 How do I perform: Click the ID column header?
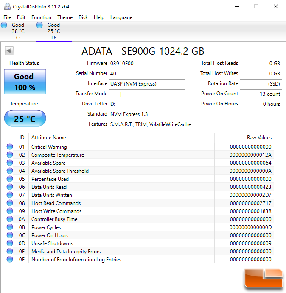[22, 138]
